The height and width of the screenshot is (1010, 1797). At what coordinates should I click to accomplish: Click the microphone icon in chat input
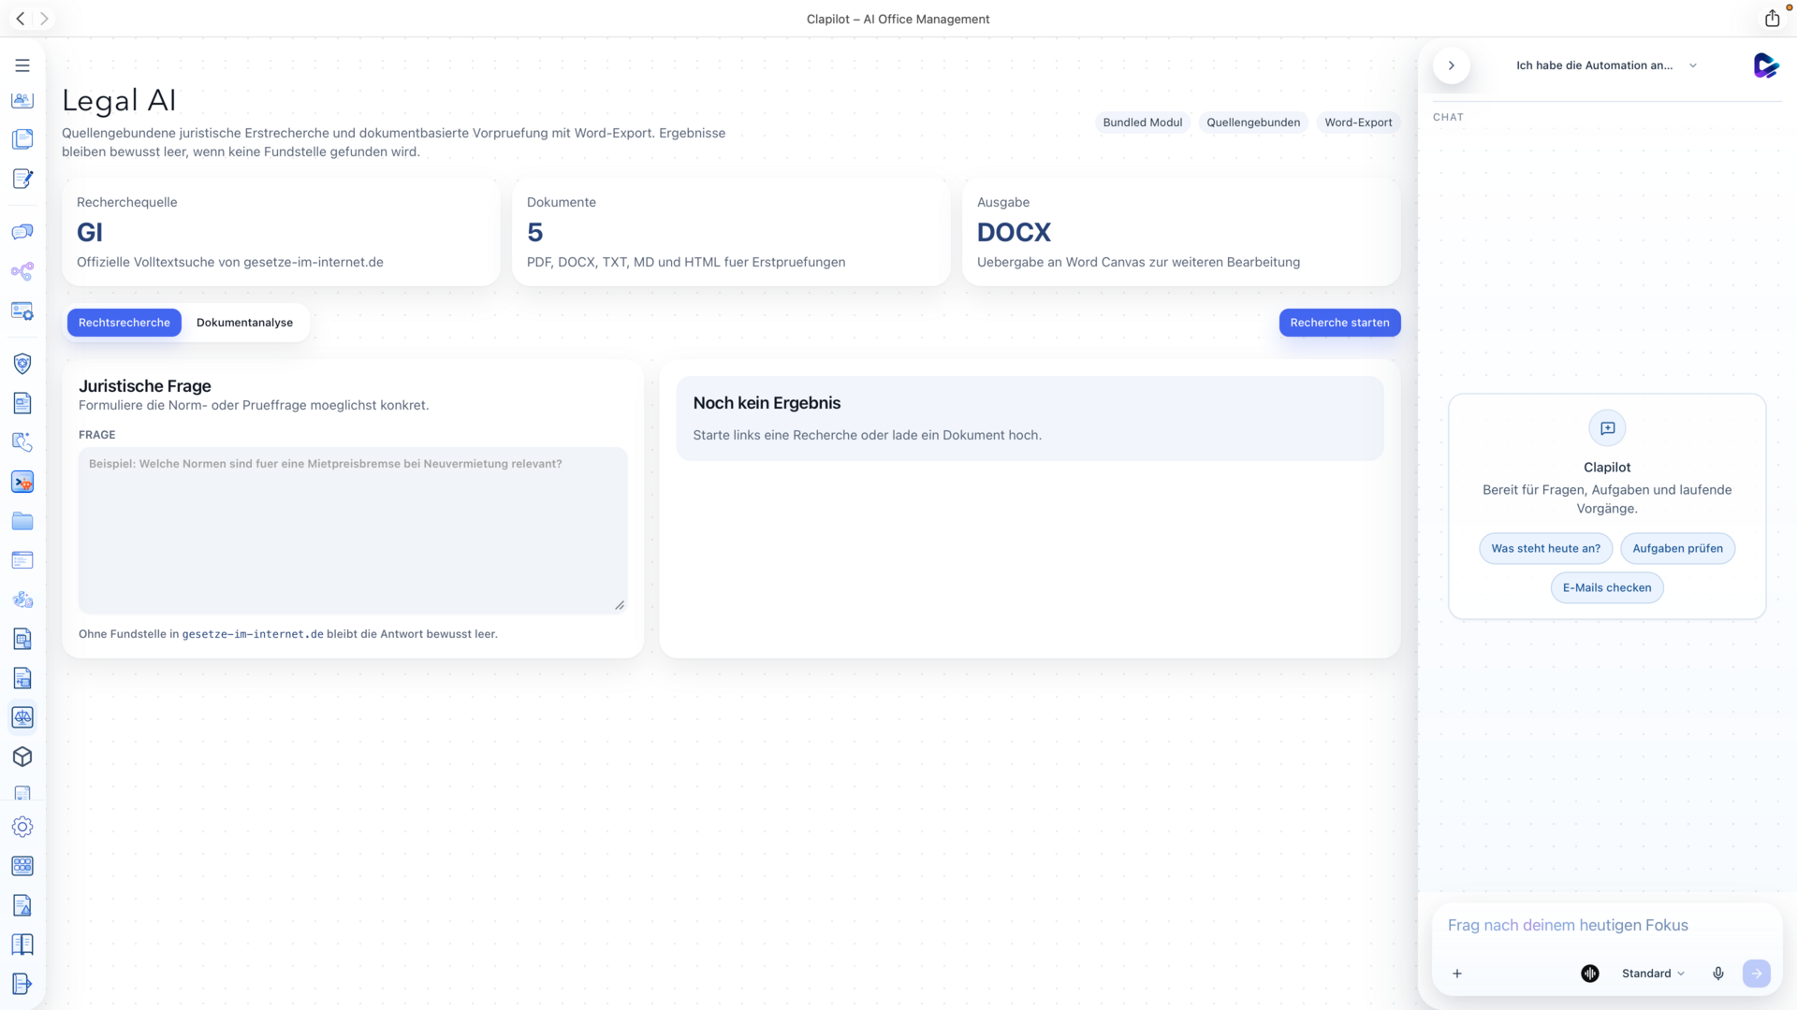1718,974
